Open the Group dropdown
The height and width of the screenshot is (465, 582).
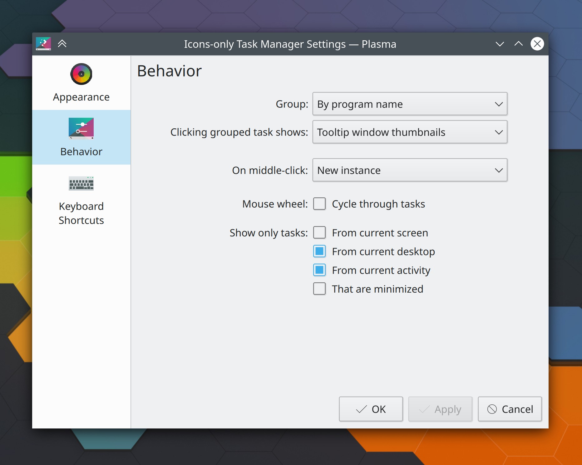409,104
